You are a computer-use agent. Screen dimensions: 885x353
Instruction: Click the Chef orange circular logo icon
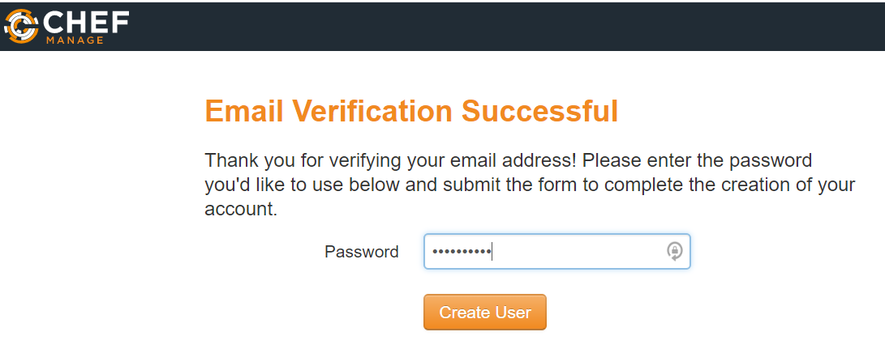[21, 26]
